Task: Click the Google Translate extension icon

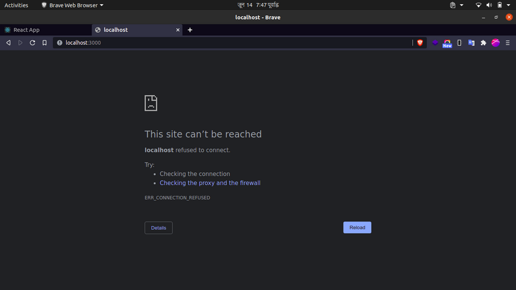Action: pyautogui.click(x=471, y=43)
